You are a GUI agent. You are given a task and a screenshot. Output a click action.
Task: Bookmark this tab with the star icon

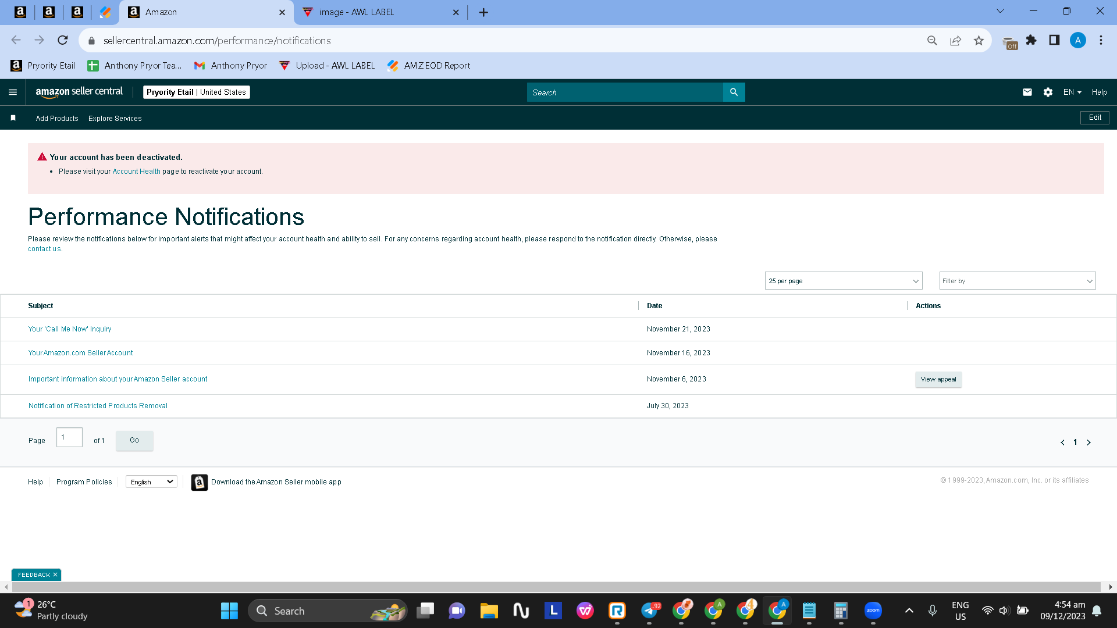point(979,40)
